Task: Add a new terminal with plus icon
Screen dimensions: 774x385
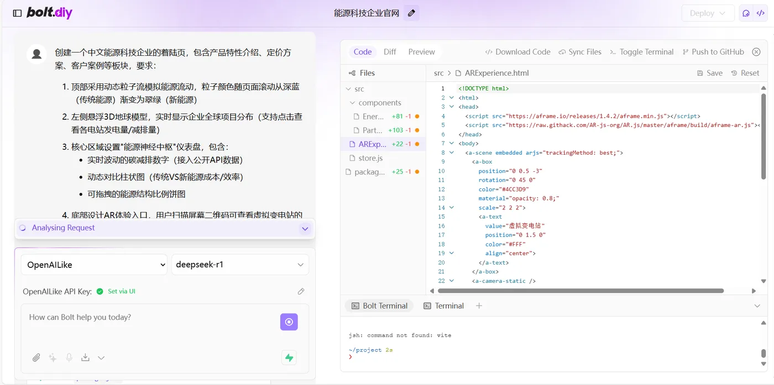Action: coord(479,306)
